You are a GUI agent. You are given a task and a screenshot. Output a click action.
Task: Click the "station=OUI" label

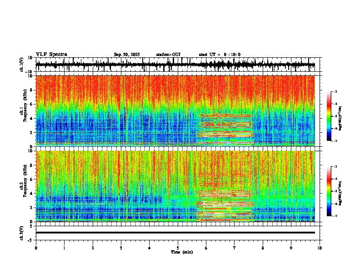[x=168, y=55]
